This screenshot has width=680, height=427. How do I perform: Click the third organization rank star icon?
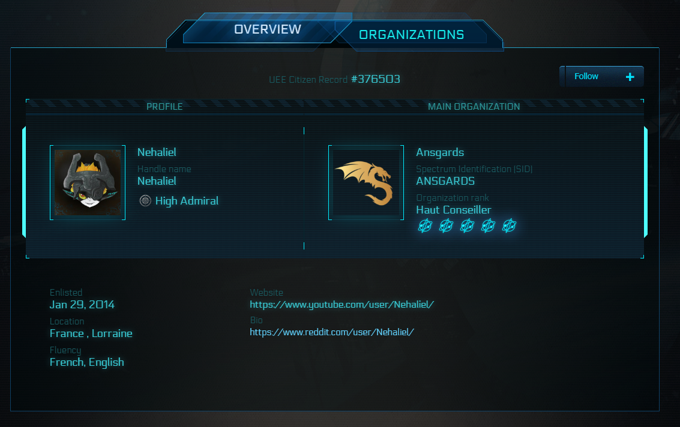tap(467, 226)
